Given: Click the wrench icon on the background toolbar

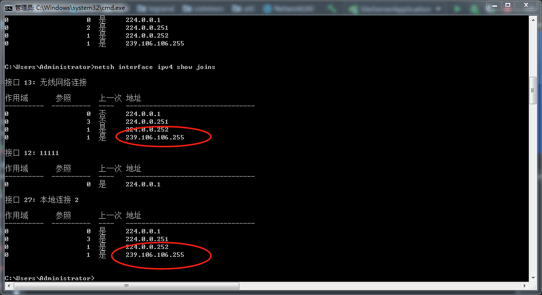Looking at the screenshot, I should [x=331, y=8].
